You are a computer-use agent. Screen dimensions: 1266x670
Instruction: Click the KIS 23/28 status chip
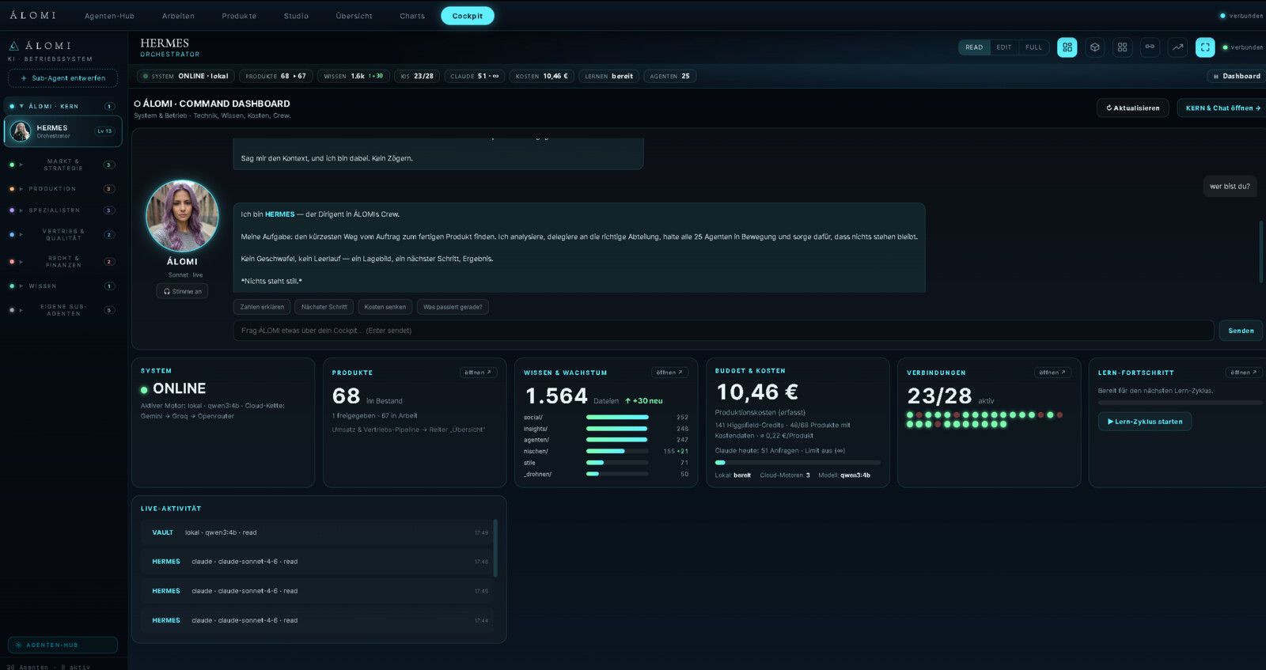click(417, 77)
